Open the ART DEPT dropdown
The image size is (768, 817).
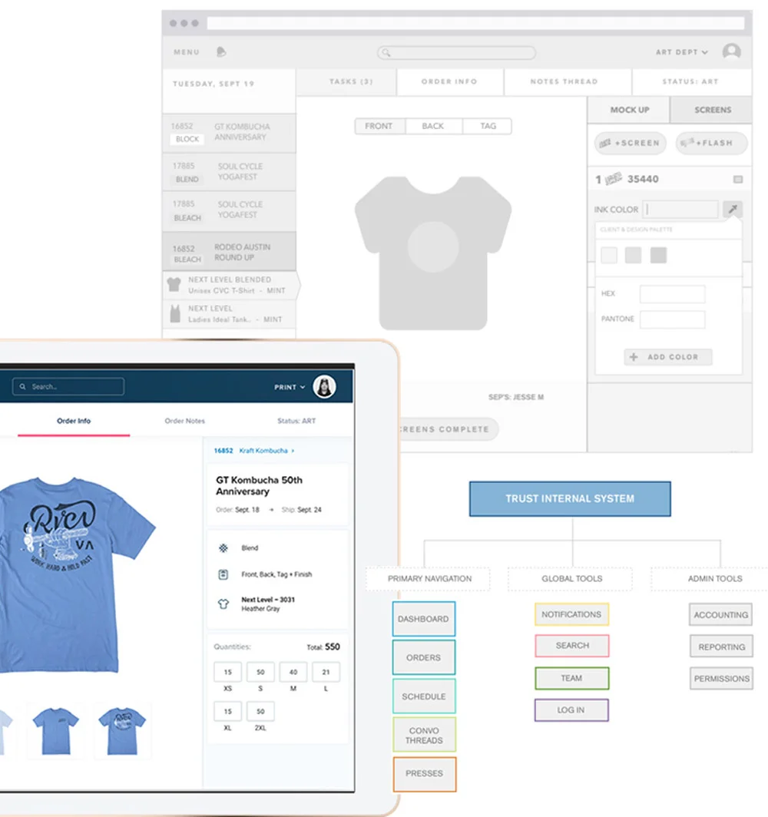point(681,52)
